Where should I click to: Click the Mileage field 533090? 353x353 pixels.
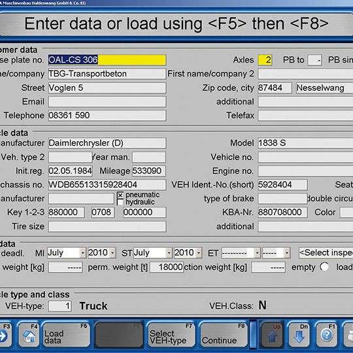[149, 171]
